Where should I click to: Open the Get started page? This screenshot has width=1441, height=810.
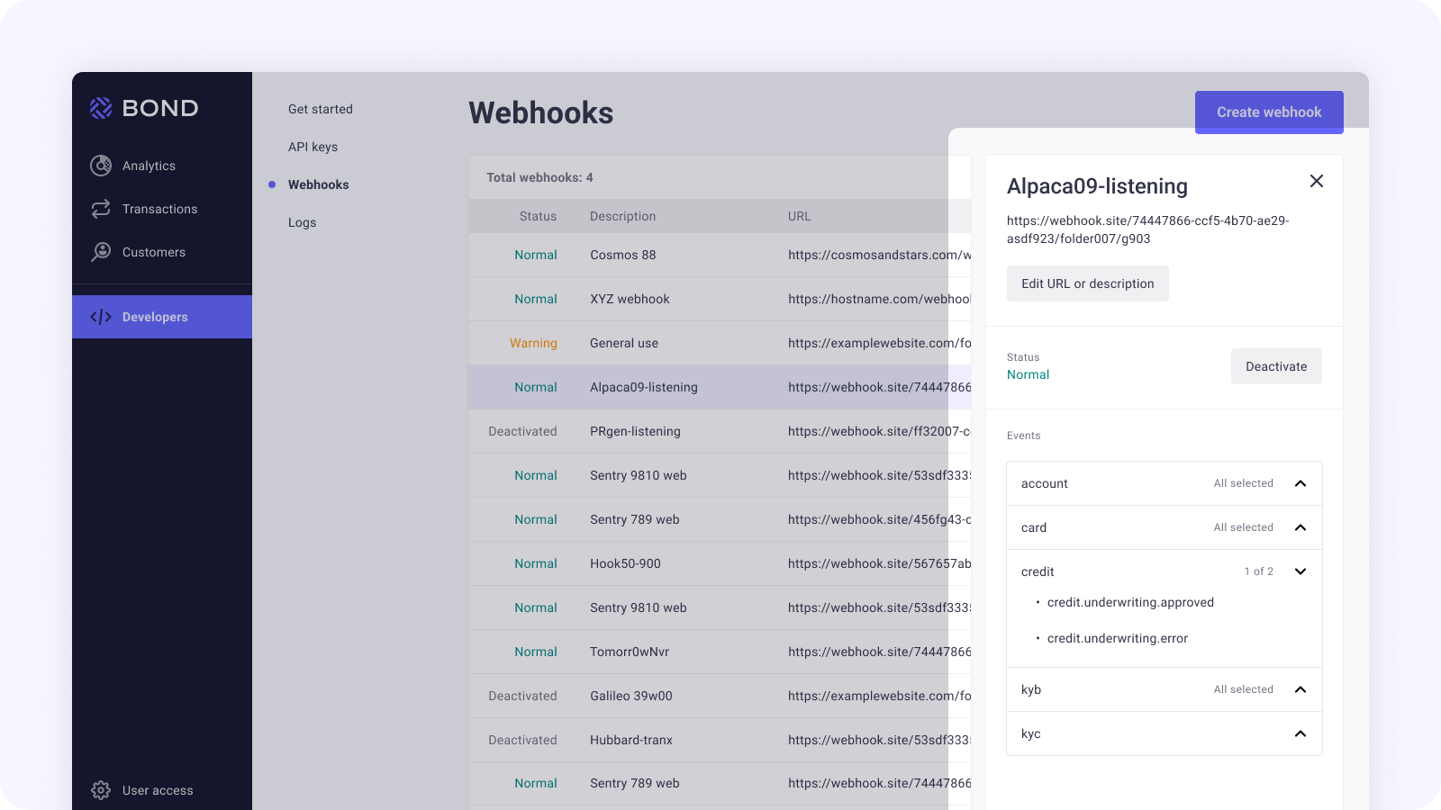pos(321,109)
